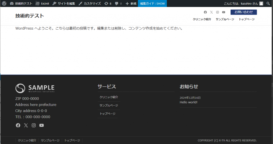Click the お問い合わせ button
273x144 pixels.
click(x=243, y=12)
